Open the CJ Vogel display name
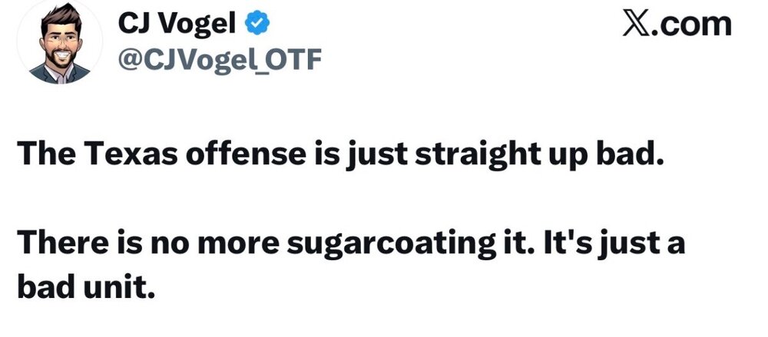This screenshot has height=337, width=768. 177,24
